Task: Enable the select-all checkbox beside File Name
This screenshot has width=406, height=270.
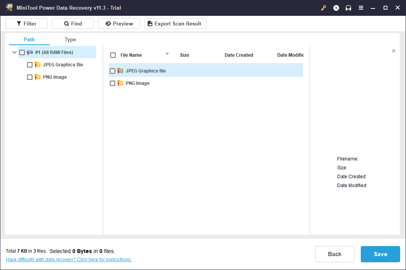Action: point(113,55)
